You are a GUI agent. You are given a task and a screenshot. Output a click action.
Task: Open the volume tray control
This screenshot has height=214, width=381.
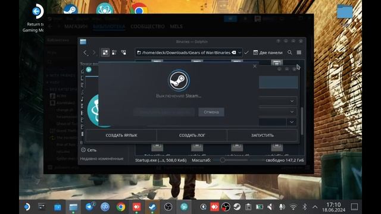270,207
